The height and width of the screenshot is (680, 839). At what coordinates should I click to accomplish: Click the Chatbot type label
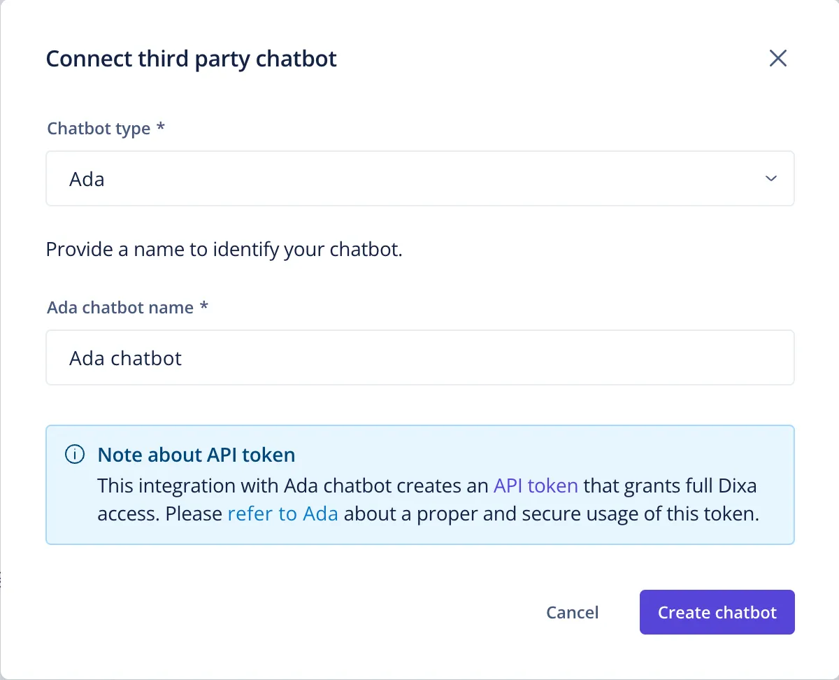click(x=106, y=129)
